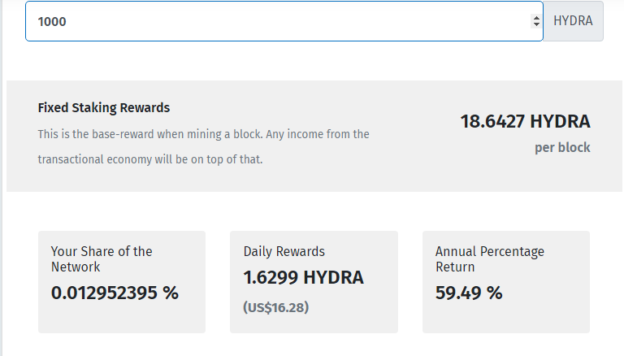Viewport: 624px width, 356px height.
Task: Click the 18.6427 HYDRA per-block value
Action: (x=526, y=121)
